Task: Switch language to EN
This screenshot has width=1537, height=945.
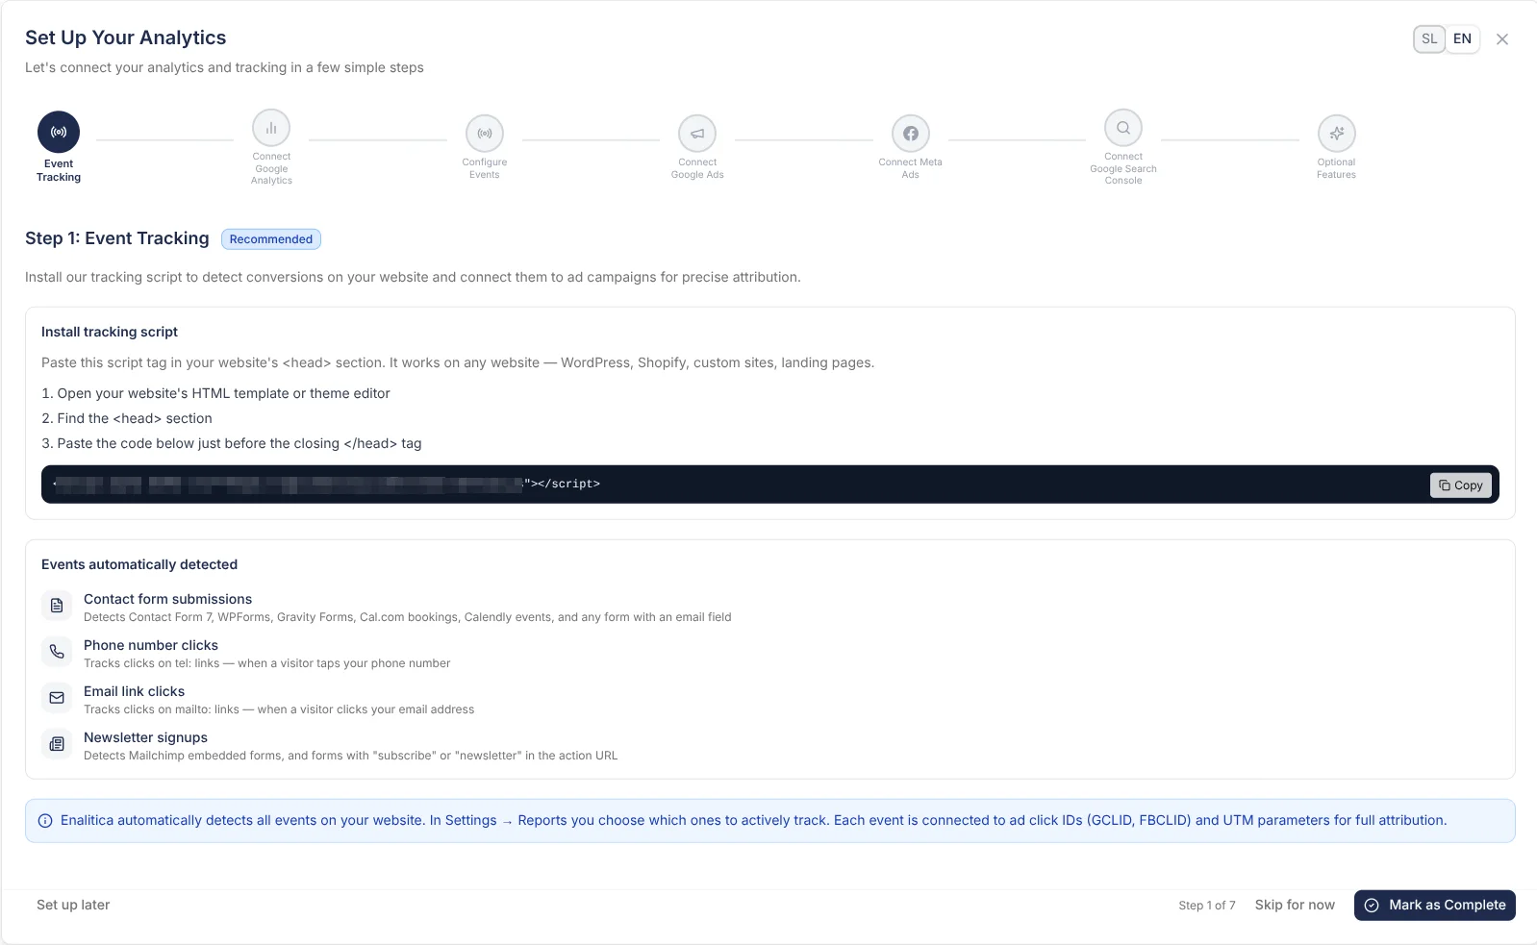Action: pyautogui.click(x=1462, y=39)
